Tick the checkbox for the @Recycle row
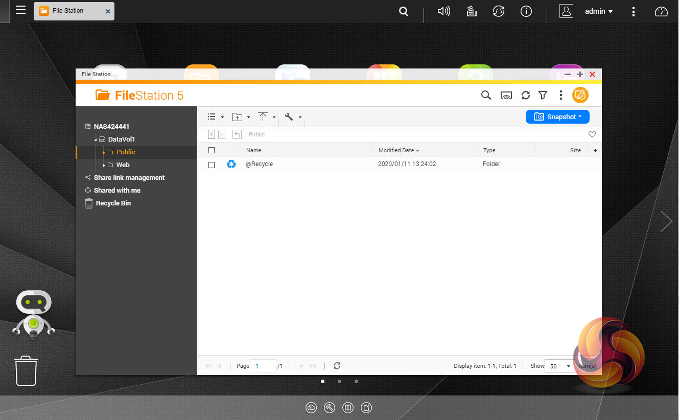Screen dimensions: 679x420 [212, 165]
